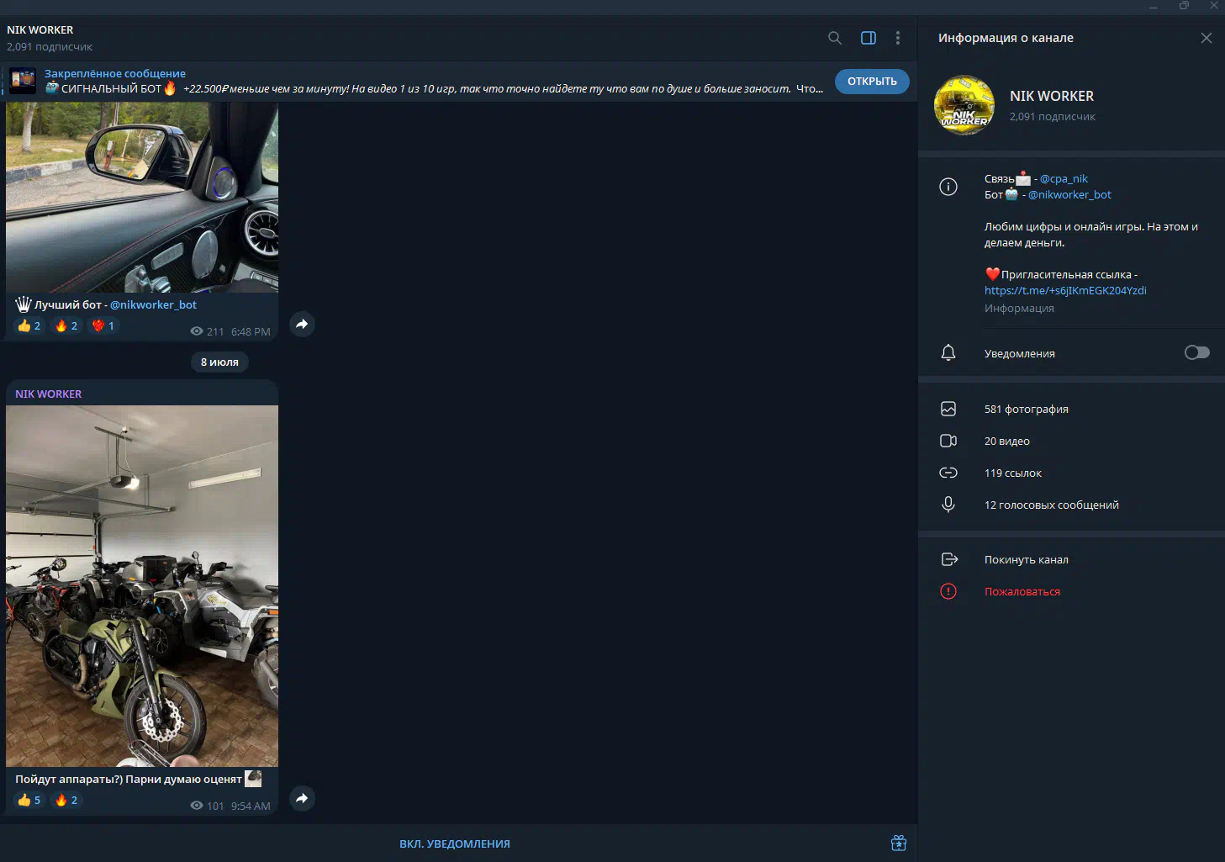Click the leave channel exit icon

pos(949,559)
